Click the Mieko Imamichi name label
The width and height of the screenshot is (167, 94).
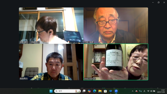pyautogui.click(x=90, y=79)
